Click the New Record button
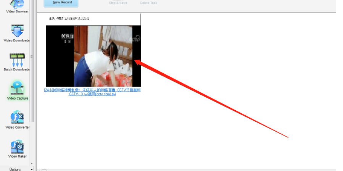The width and height of the screenshot is (343, 171). [61, 3]
